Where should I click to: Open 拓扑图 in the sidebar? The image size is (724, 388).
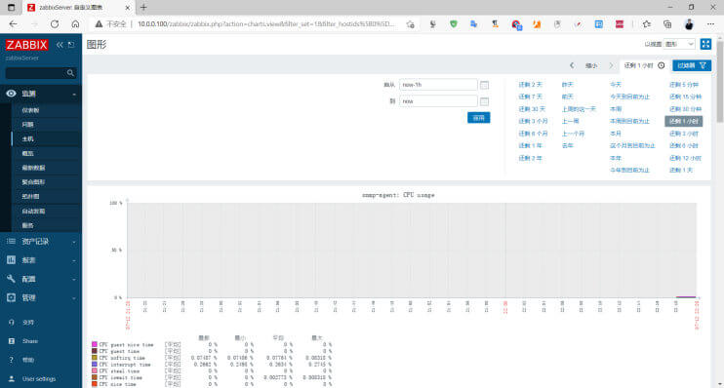(x=30, y=196)
